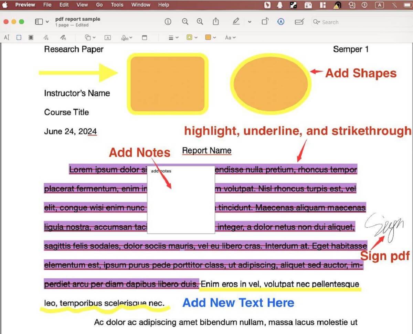The height and width of the screenshot is (334, 413).
Task: Expand the Text Style Aa dropdown
Action: (230, 37)
